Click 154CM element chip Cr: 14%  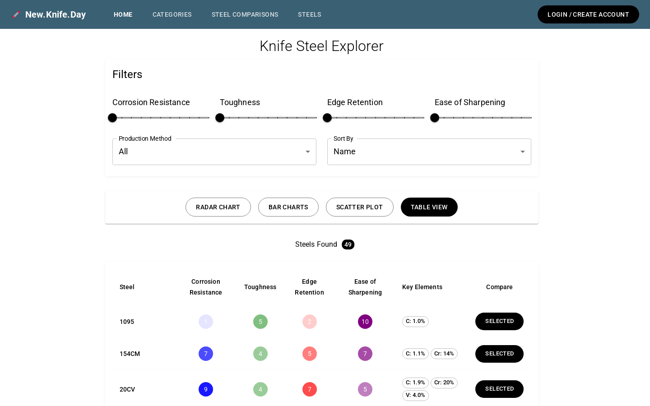click(444, 354)
